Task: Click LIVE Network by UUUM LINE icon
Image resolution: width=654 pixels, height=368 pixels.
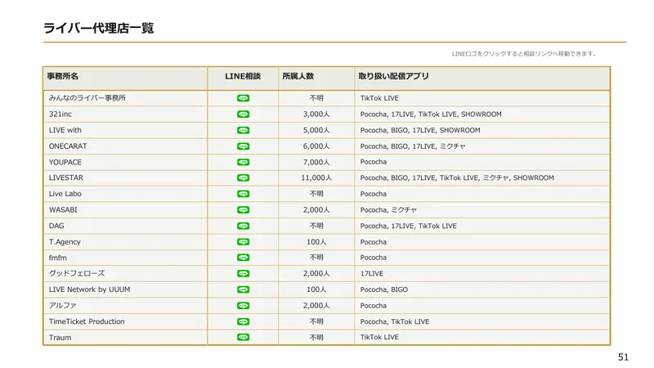Action: (x=243, y=289)
